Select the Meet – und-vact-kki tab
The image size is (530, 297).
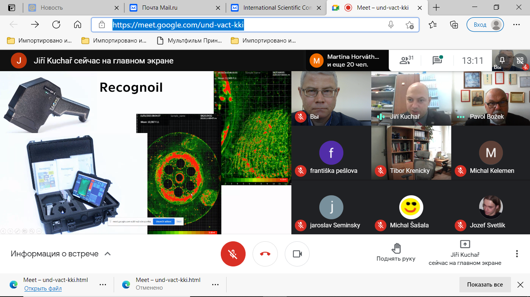pos(376,8)
